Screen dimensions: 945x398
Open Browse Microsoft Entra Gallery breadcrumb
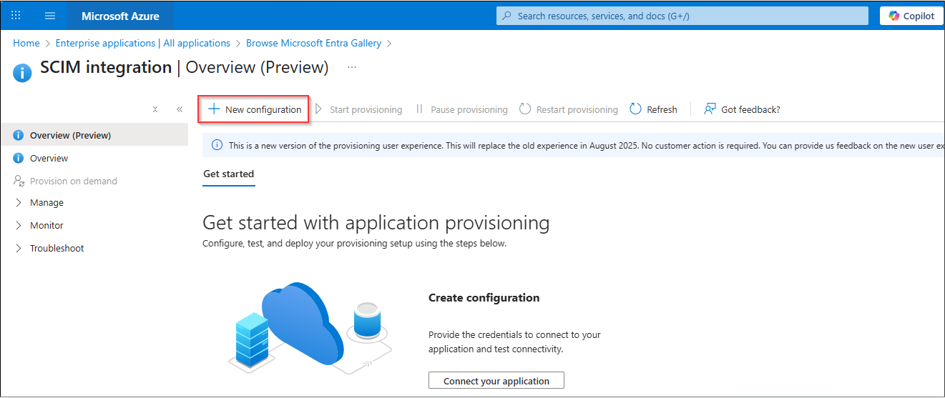coord(313,43)
